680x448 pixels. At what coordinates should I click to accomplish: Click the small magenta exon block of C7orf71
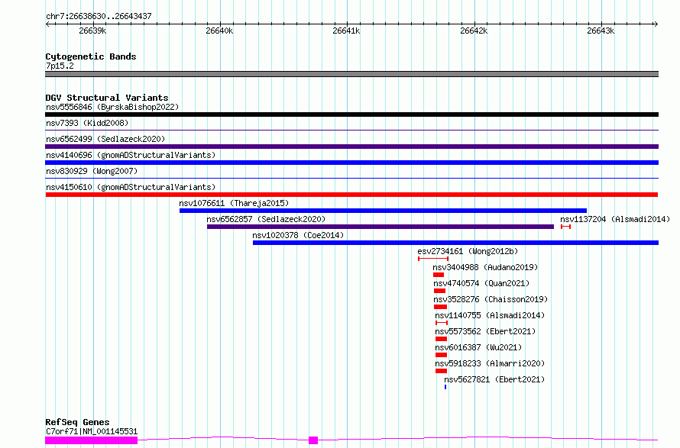(x=313, y=440)
